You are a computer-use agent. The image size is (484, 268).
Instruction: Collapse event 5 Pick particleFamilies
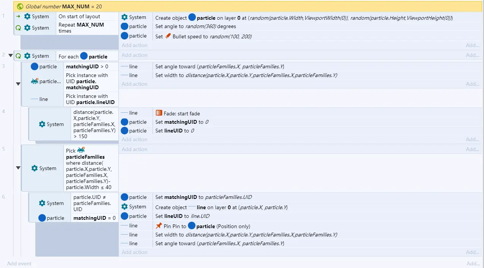(18, 168)
